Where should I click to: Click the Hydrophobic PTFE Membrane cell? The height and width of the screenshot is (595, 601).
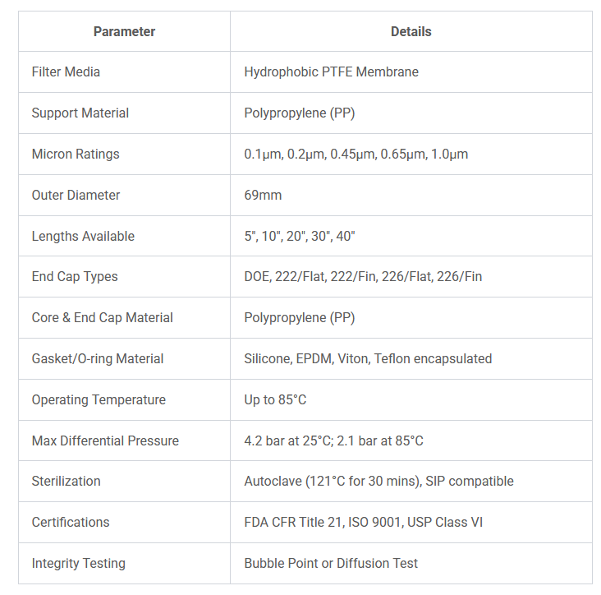click(x=331, y=71)
